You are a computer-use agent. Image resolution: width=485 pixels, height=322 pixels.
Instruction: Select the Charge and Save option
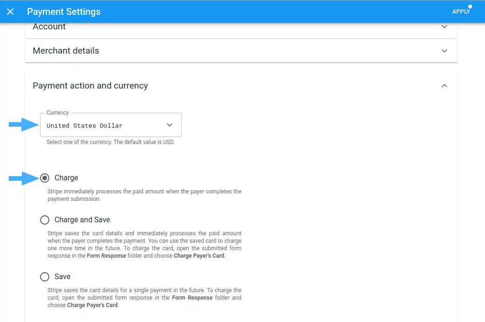pos(45,219)
